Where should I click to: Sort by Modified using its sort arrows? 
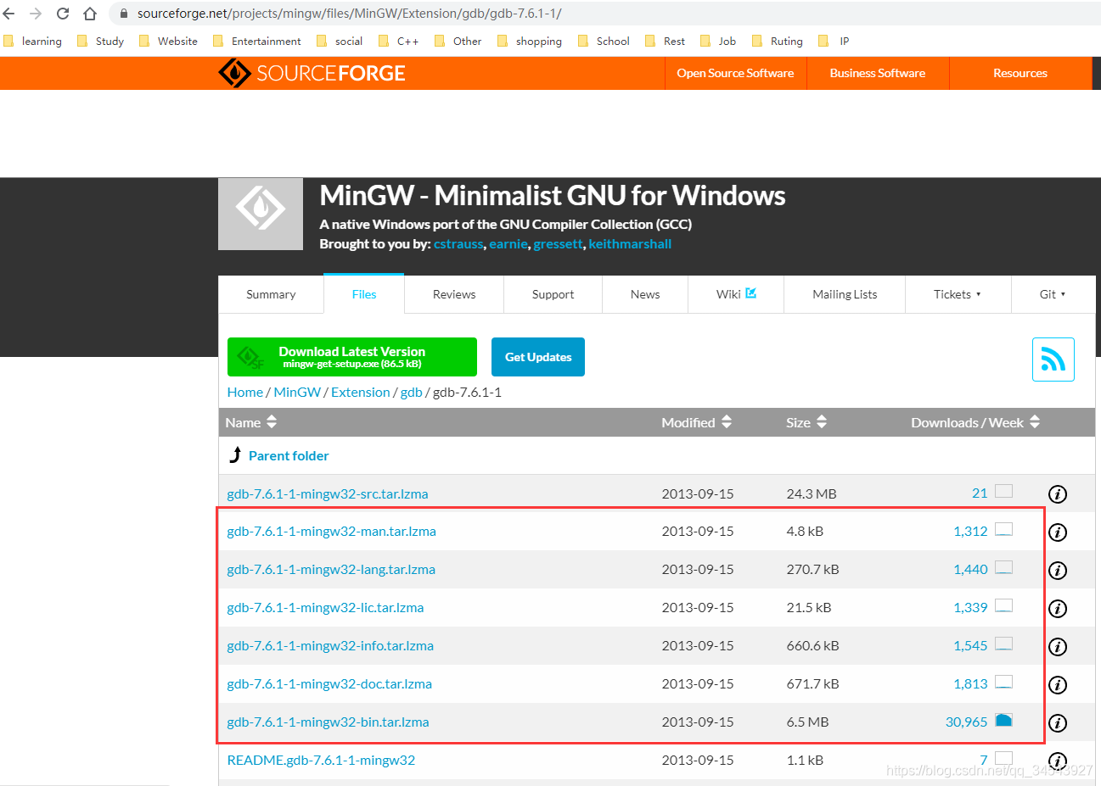point(726,421)
